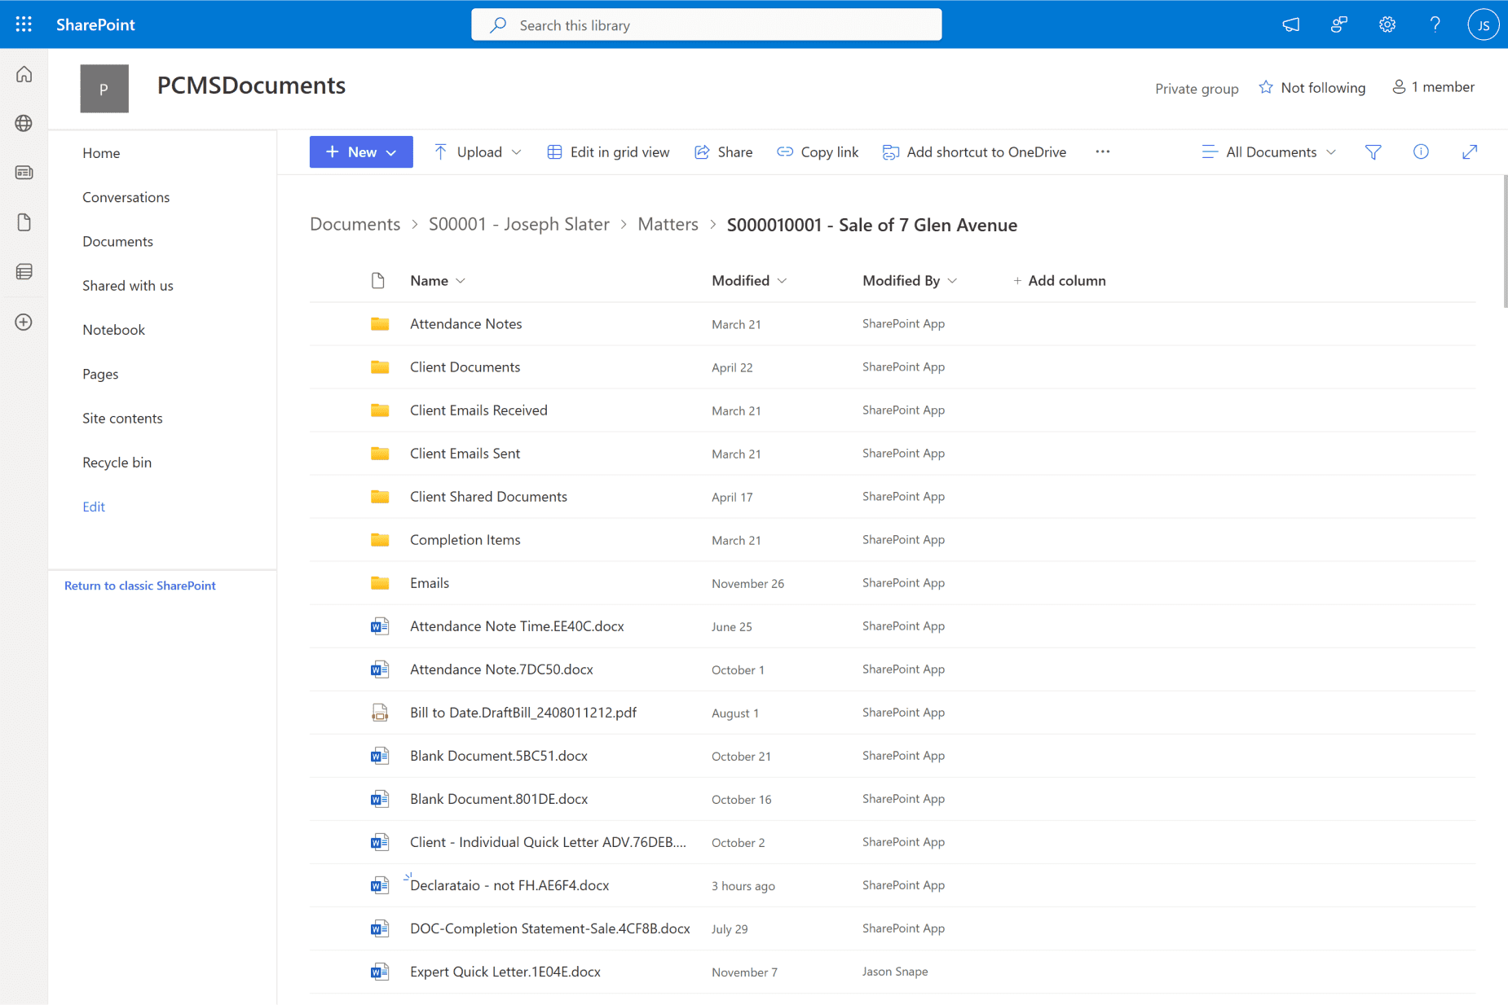Viewport: 1508px width, 1005px height.
Task: Click the megaphone feedback icon
Action: coord(1290,24)
